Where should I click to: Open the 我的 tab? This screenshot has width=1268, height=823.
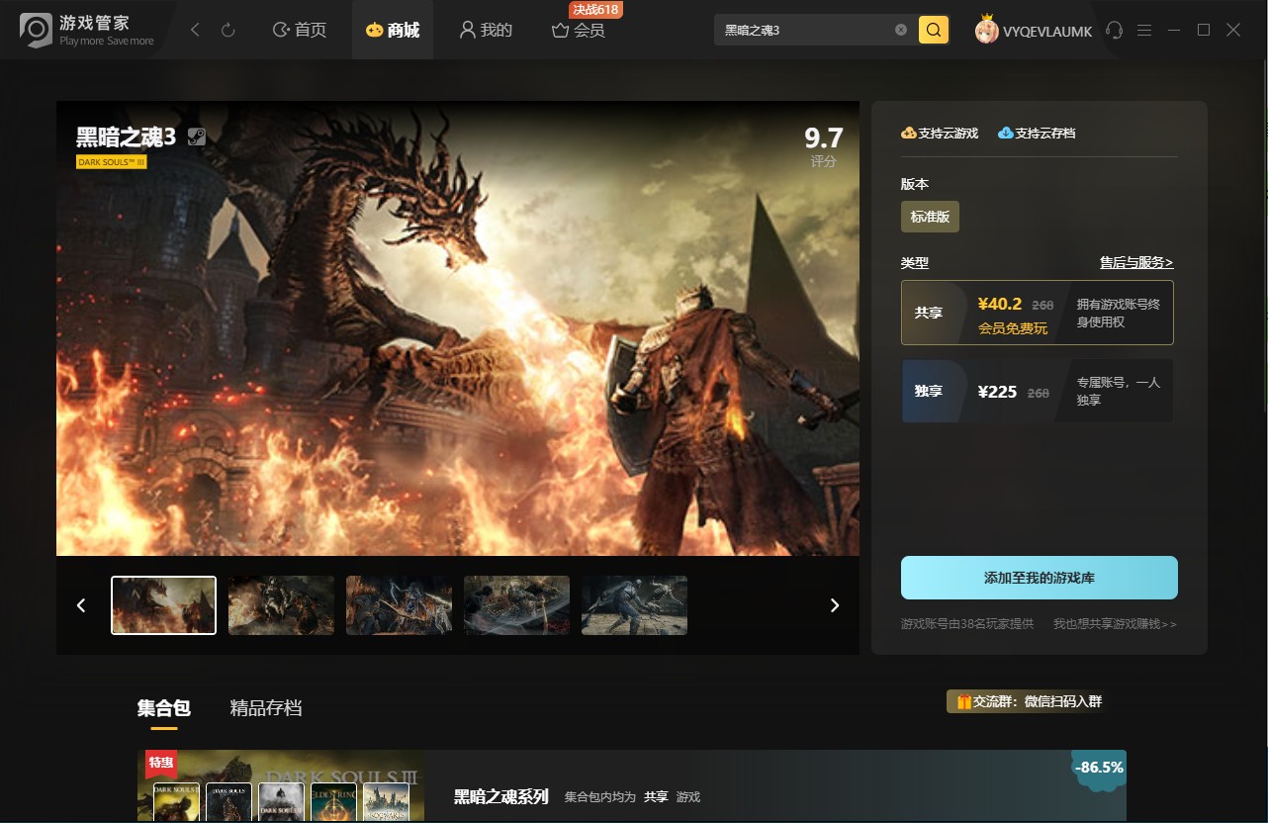pos(486,31)
